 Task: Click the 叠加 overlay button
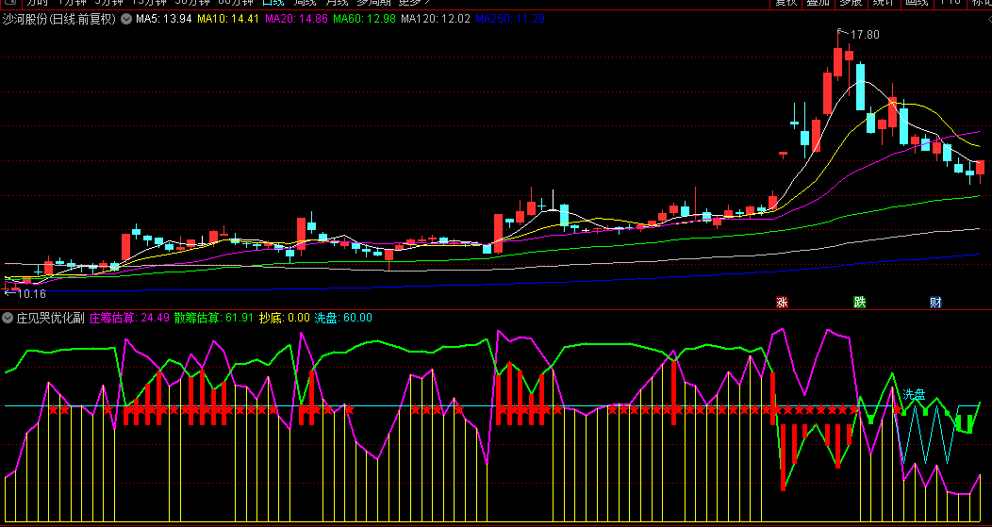(818, 3)
